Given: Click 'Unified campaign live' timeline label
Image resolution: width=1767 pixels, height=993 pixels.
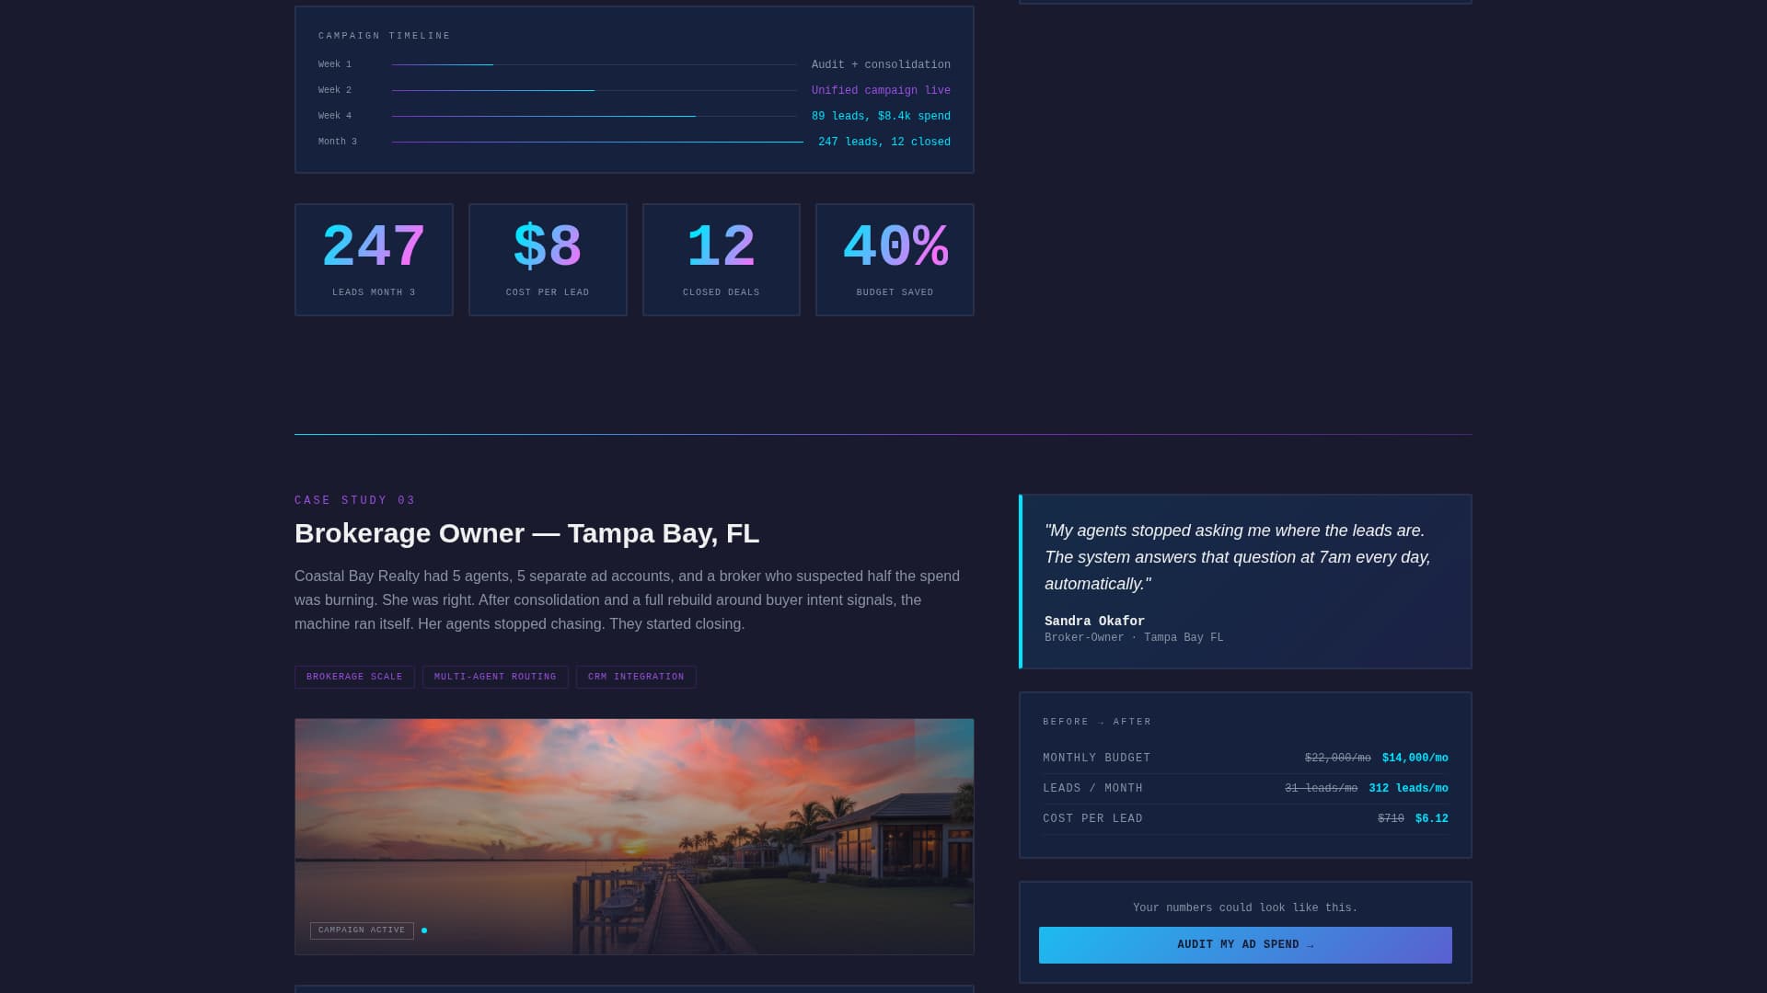Looking at the screenshot, I should (881, 90).
